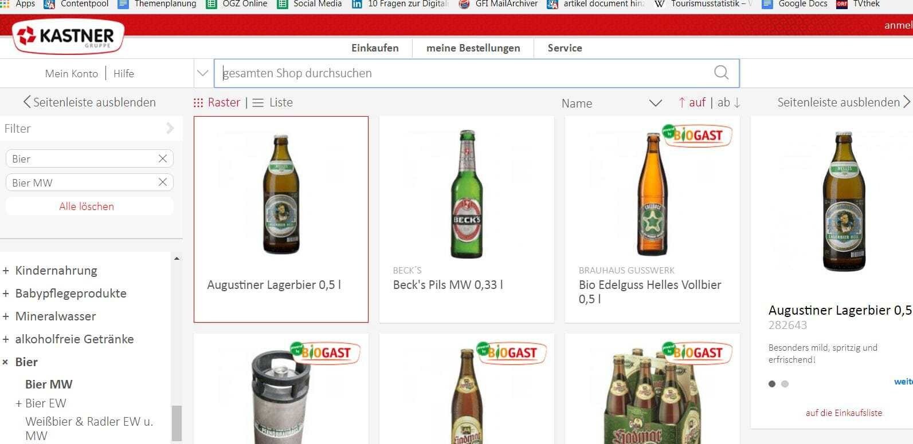
Task: Click article number 282643
Action: point(787,325)
